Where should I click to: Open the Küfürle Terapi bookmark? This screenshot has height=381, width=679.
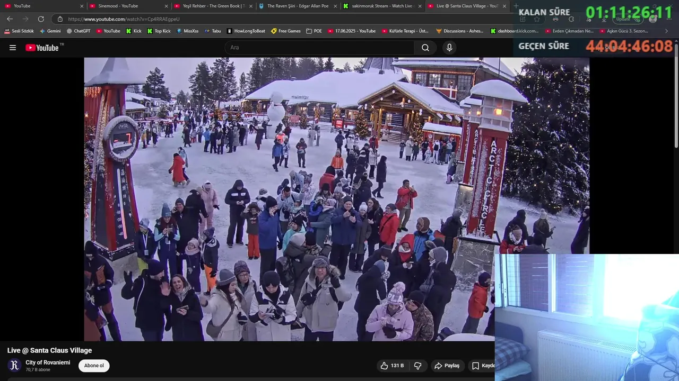[405, 31]
